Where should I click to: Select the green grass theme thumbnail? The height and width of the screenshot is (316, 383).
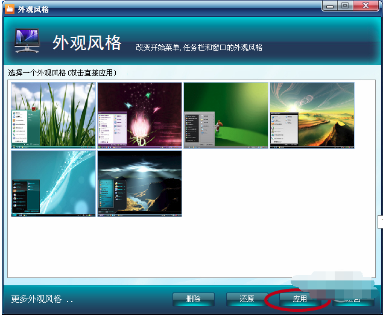(x=53, y=115)
